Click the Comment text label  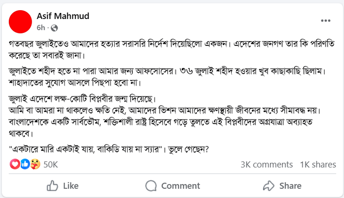point(181,186)
